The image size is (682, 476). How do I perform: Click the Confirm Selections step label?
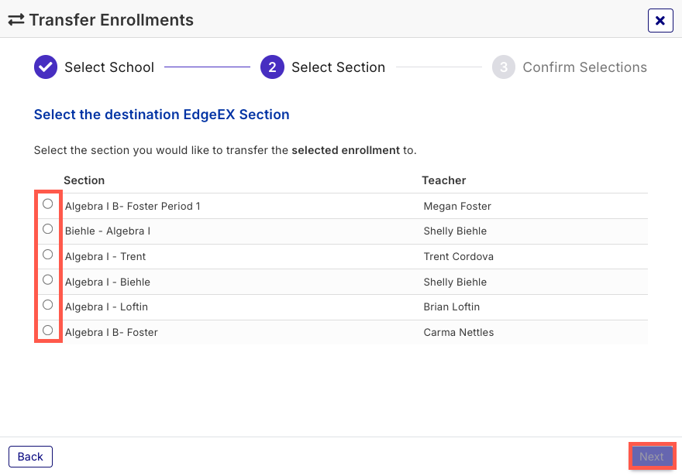pyautogui.click(x=584, y=67)
